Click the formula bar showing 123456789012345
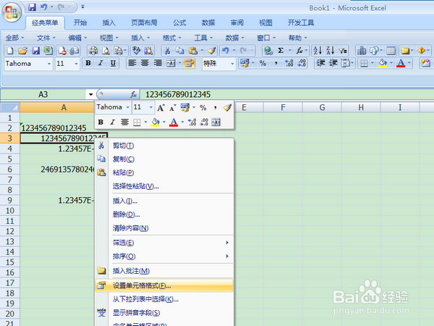The height and width of the screenshot is (326, 434). (x=286, y=94)
